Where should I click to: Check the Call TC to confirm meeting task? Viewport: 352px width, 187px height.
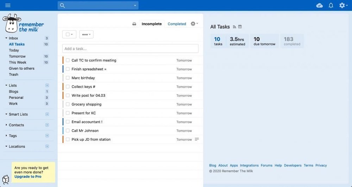point(68,60)
